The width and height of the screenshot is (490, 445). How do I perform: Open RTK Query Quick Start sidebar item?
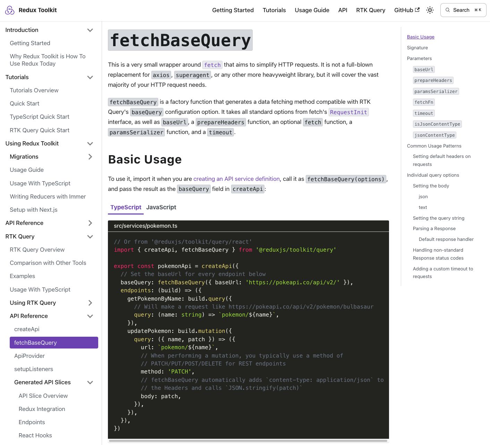coord(40,130)
